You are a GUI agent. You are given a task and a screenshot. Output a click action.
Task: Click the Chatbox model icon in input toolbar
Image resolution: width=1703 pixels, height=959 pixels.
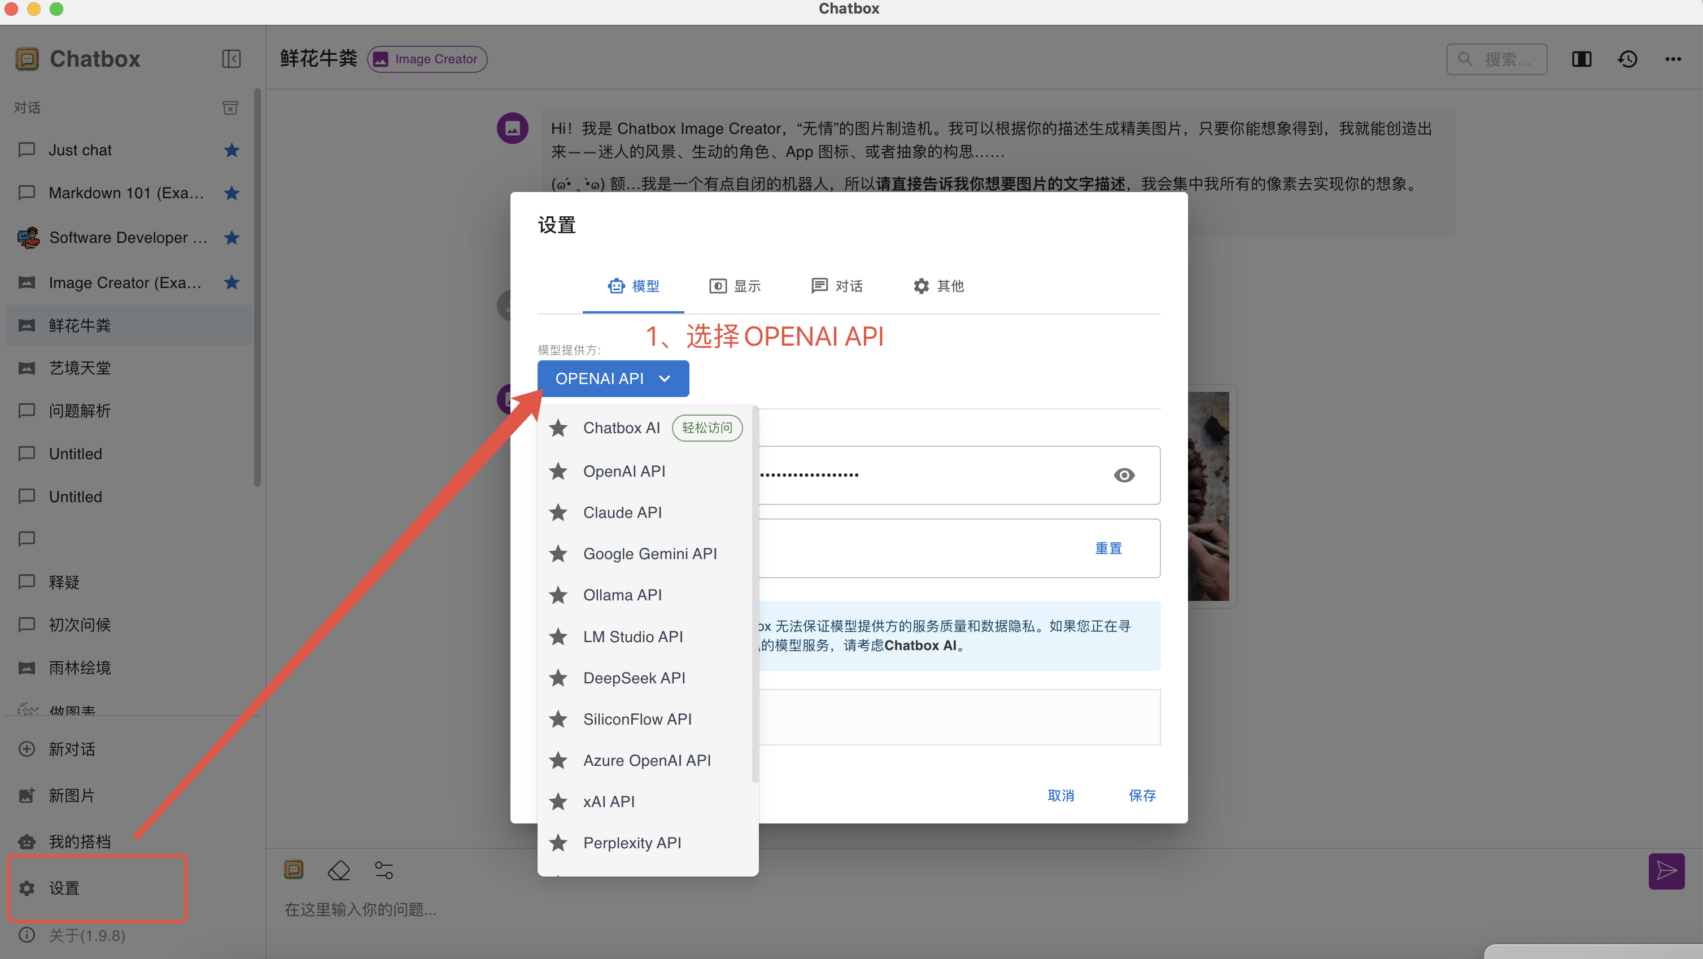294,870
